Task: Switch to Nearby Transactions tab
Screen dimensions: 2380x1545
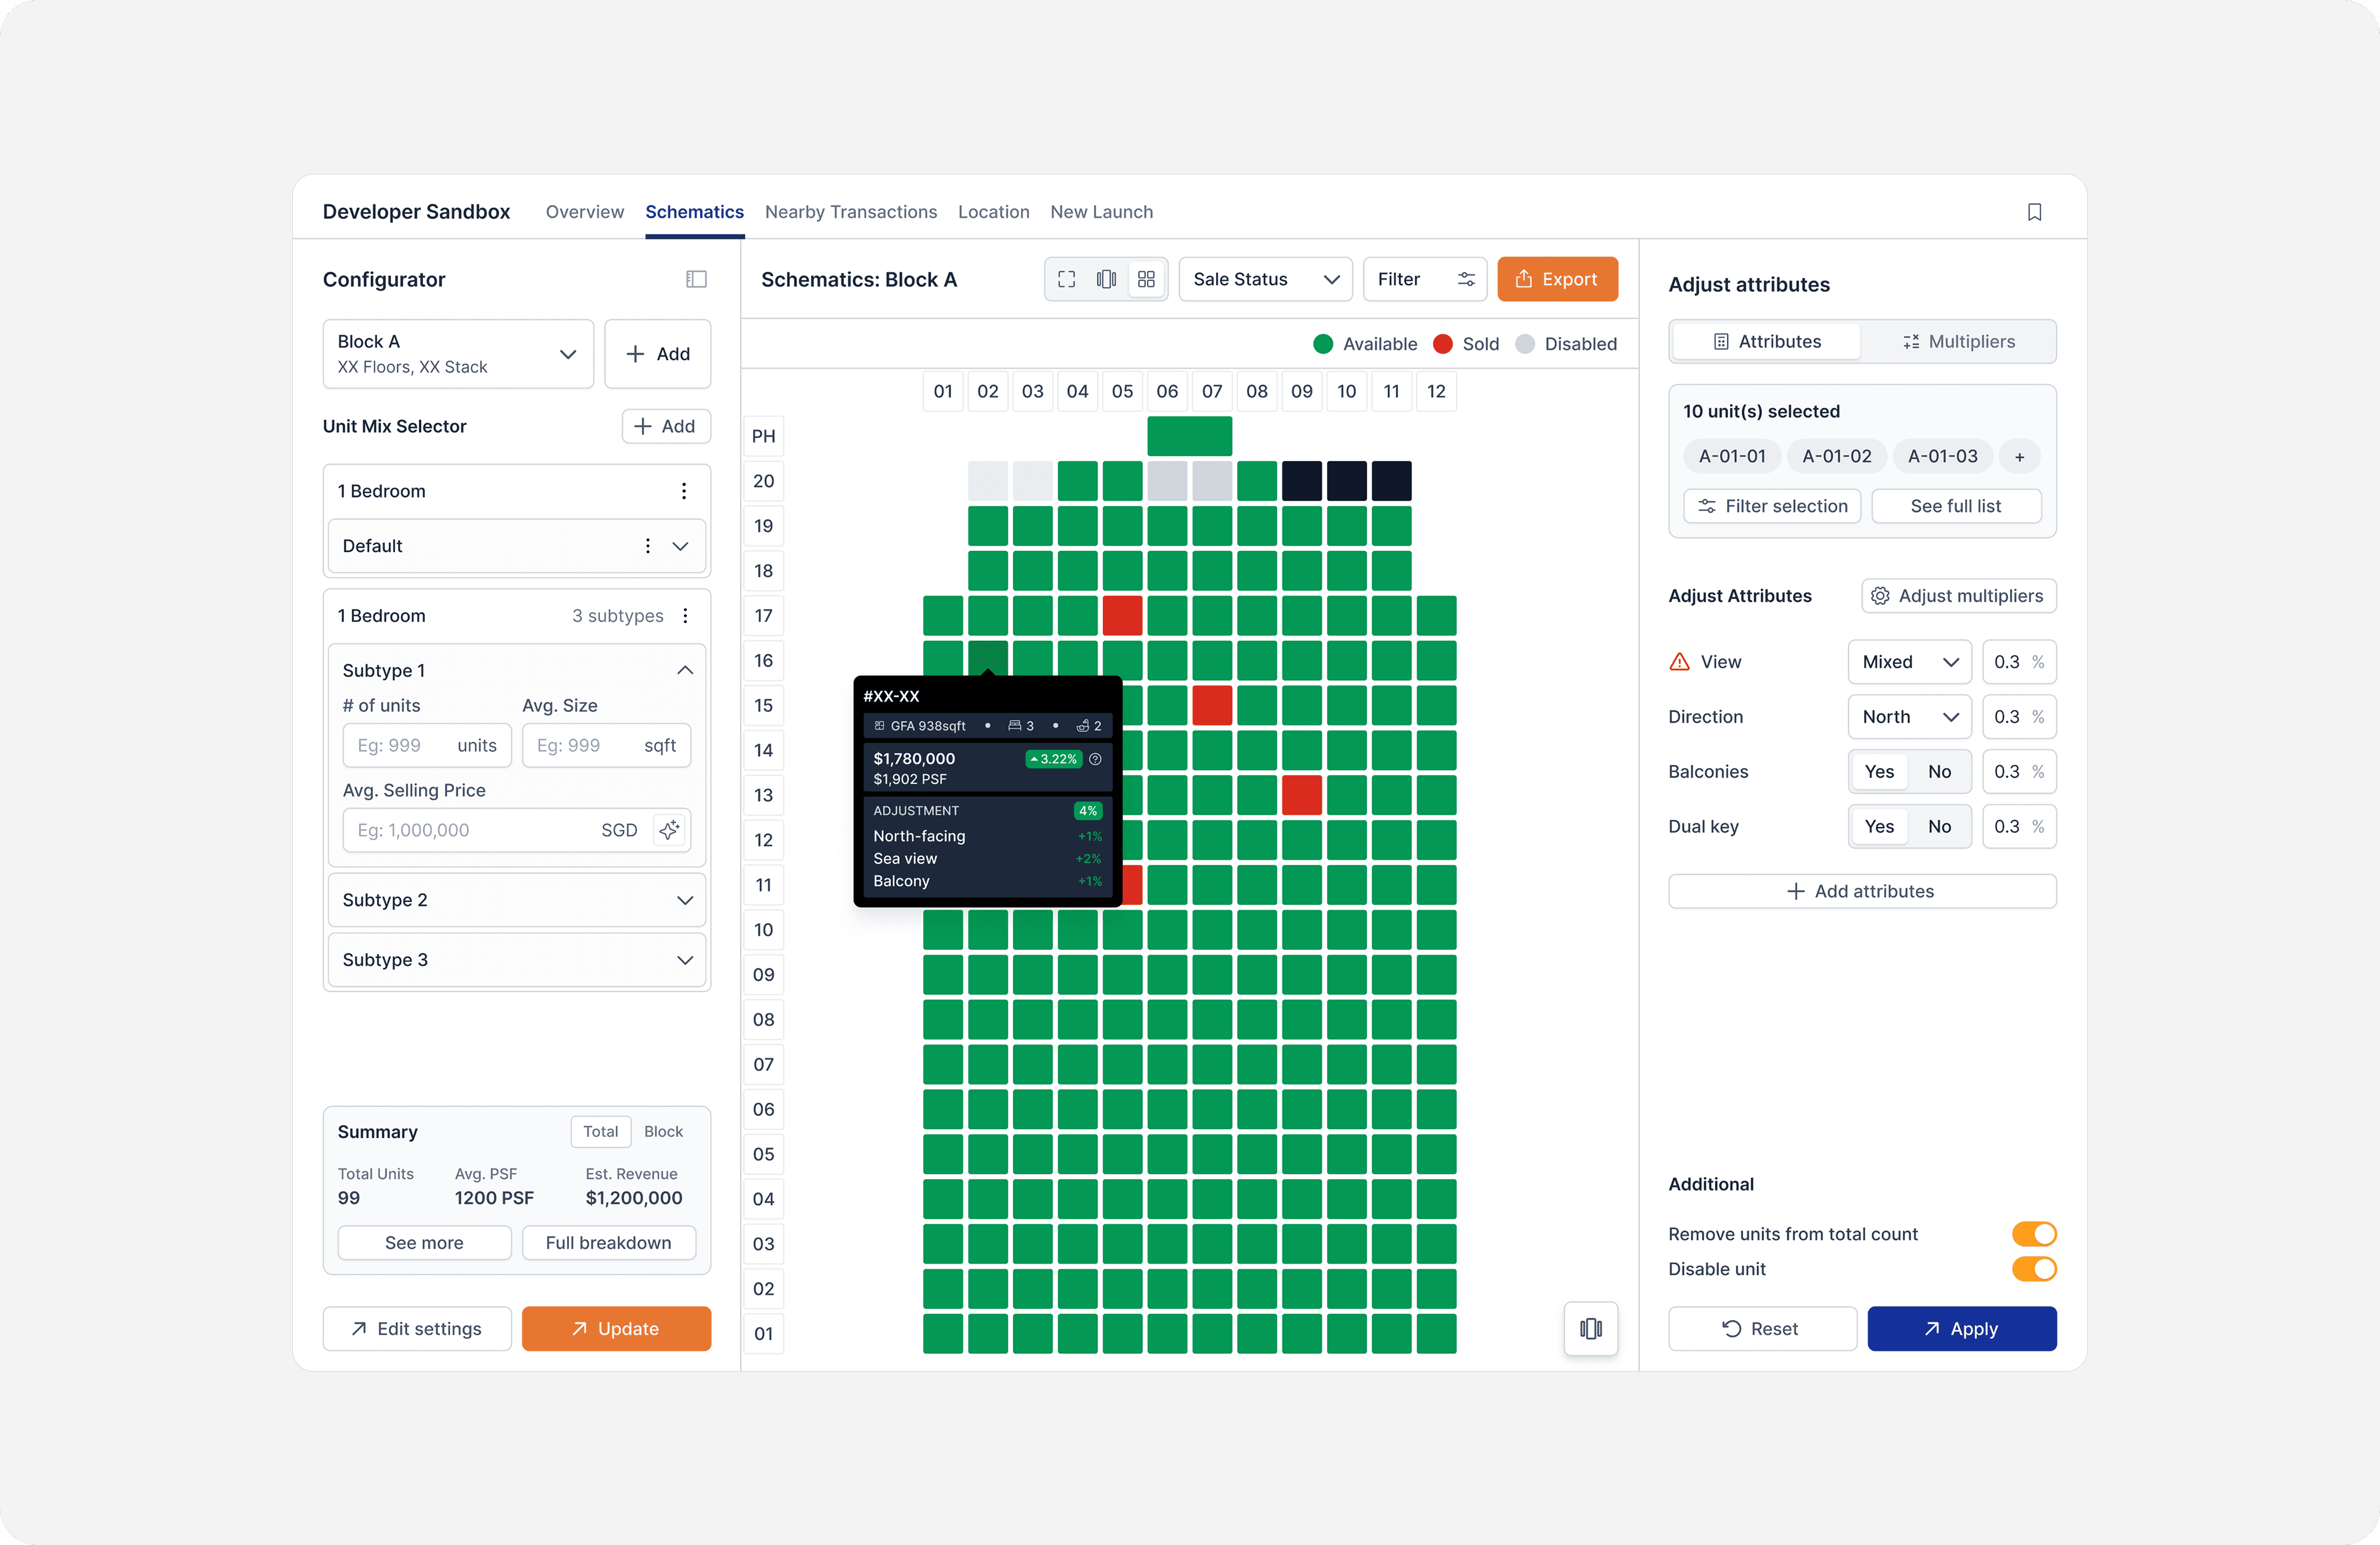Action: click(x=850, y=212)
